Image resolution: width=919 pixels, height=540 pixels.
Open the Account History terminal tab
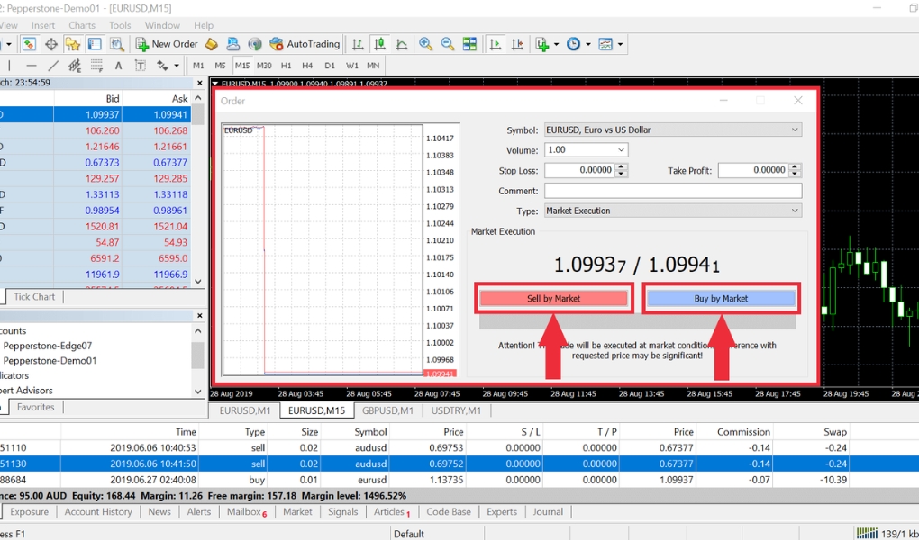coord(98,512)
